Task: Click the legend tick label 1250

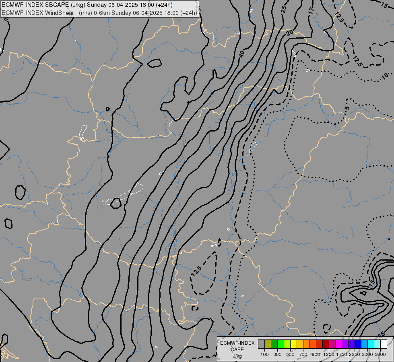Action: pos(329,354)
